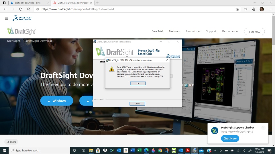Open Microsoft Store from the taskbar
275x154 pixels.
tap(98, 150)
